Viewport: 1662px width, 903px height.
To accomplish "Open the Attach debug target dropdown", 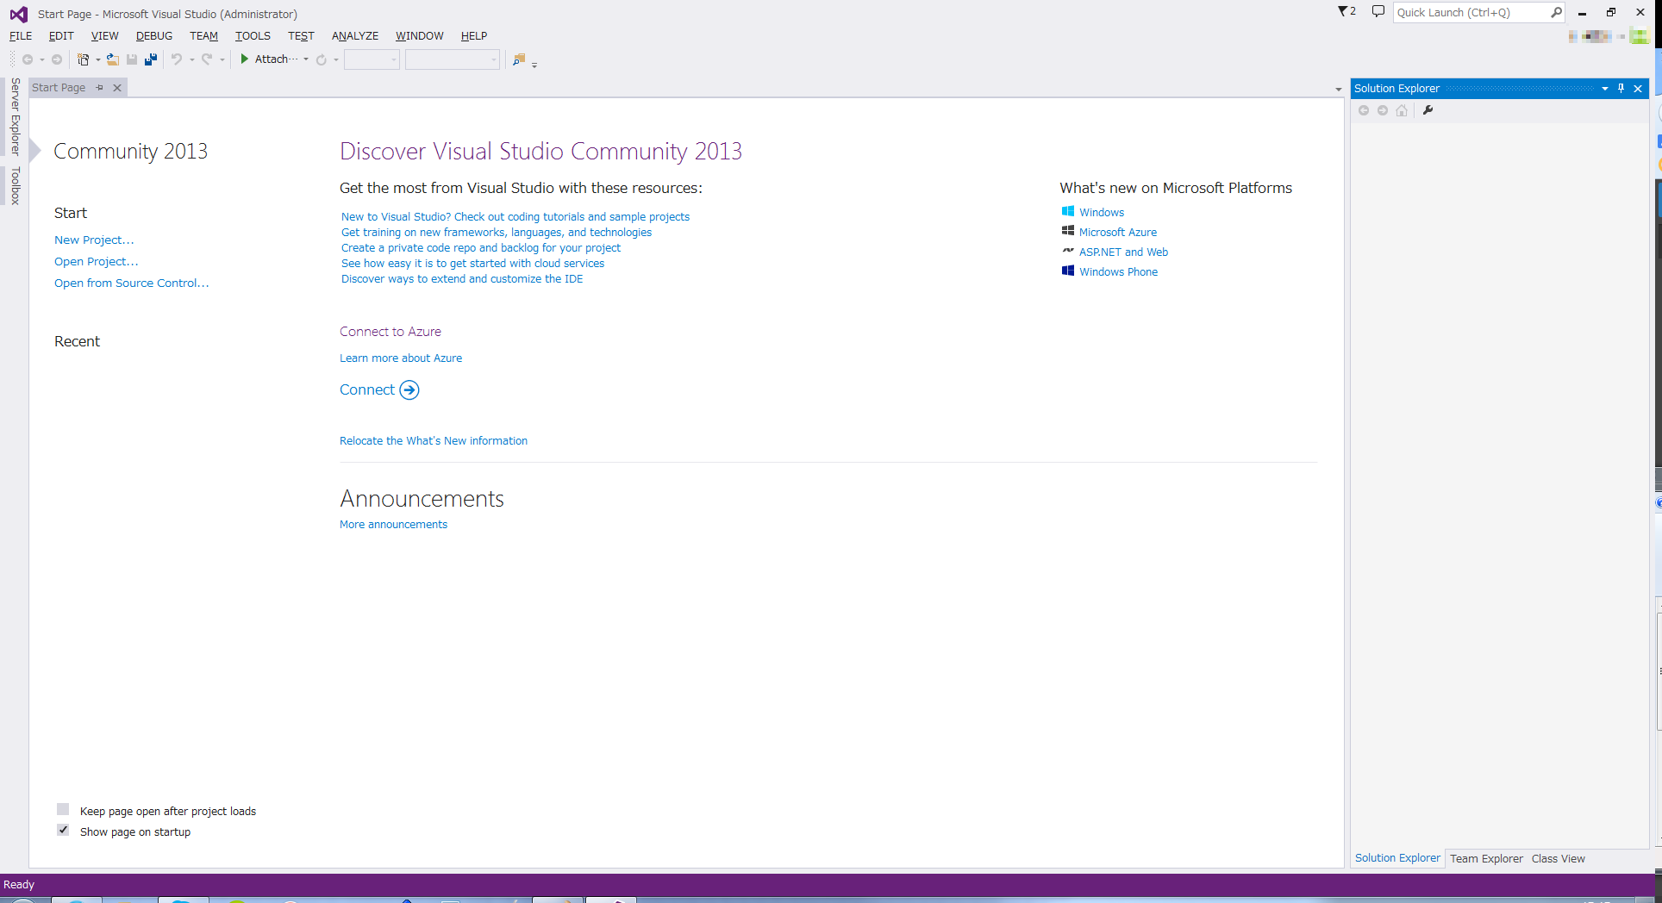I will click(306, 59).
